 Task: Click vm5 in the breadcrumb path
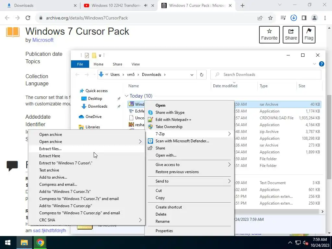131,75
